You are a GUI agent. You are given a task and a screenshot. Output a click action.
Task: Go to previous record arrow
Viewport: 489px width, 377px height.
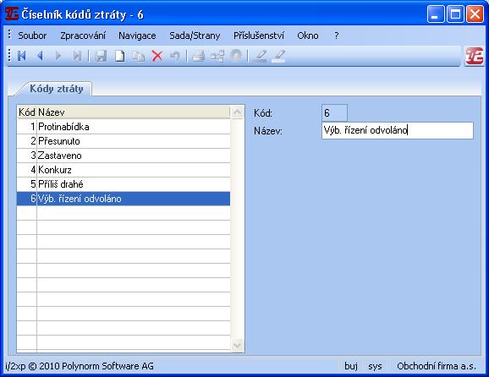[40, 56]
